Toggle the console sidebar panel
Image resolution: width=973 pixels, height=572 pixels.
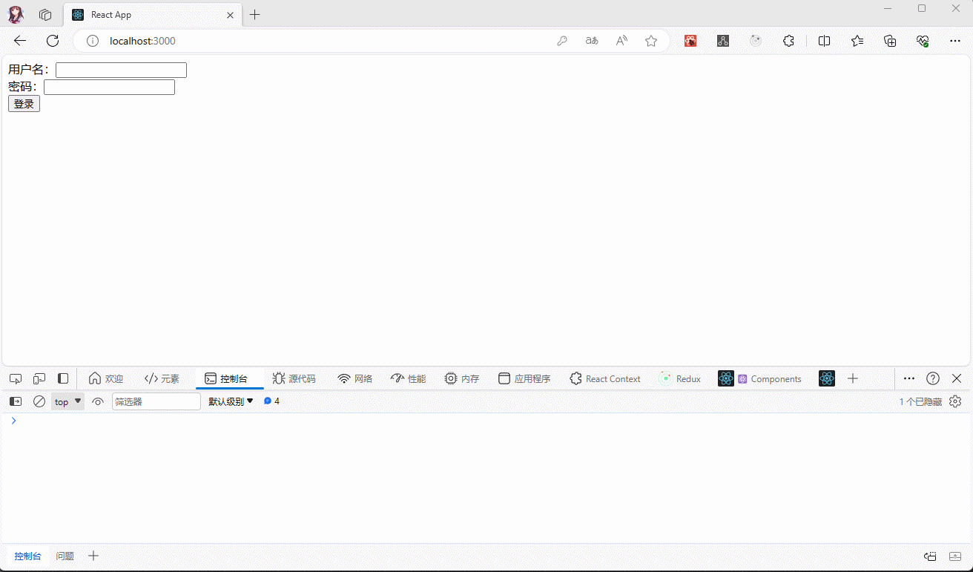[x=16, y=401]
